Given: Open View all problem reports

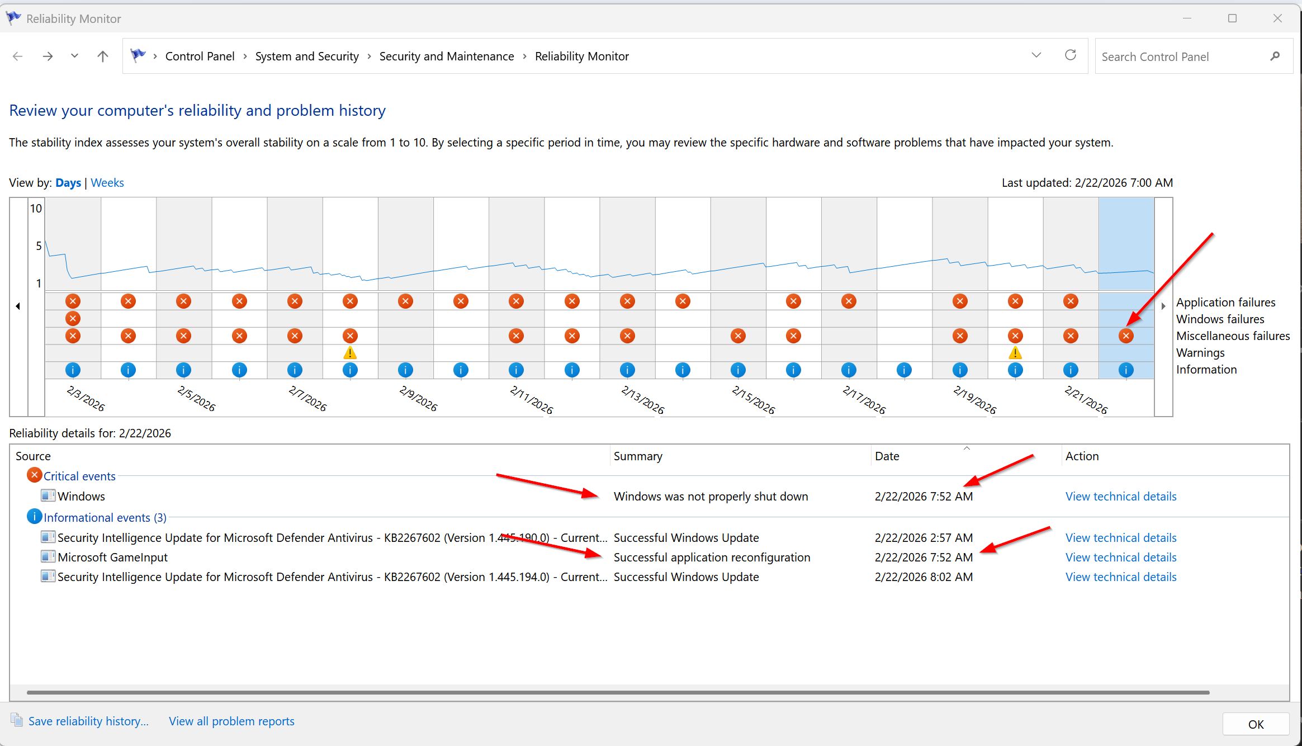Looking at the screenshot, I should [231, 721].
